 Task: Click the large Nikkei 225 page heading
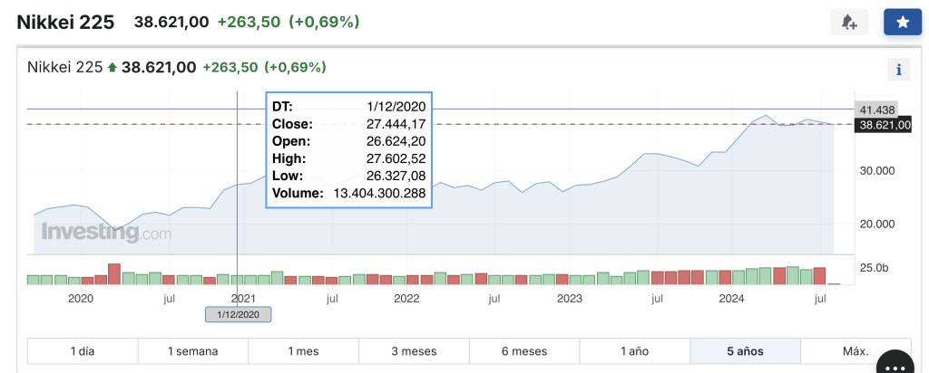click(66, 23)
